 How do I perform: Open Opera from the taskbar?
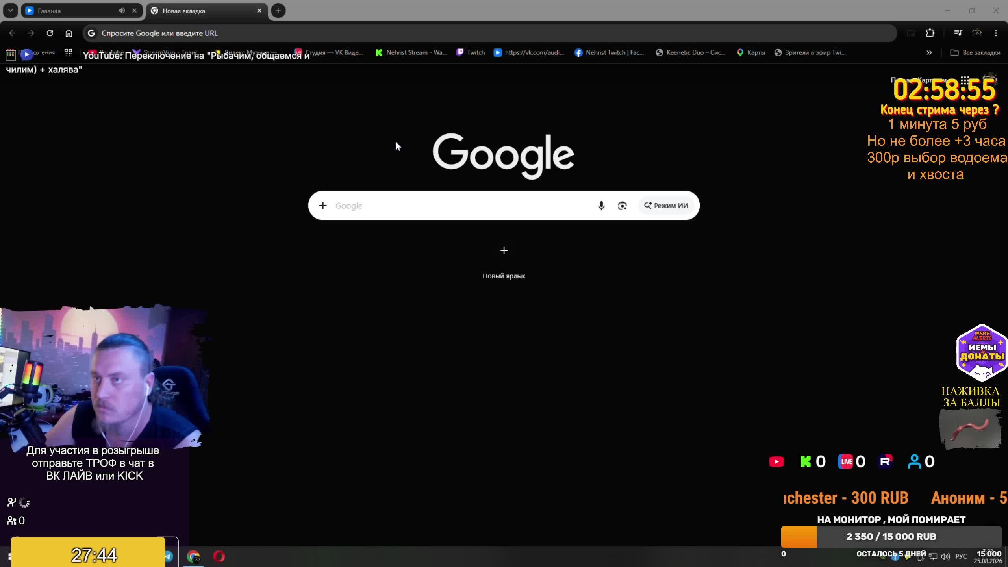click(x=219, y=556)
